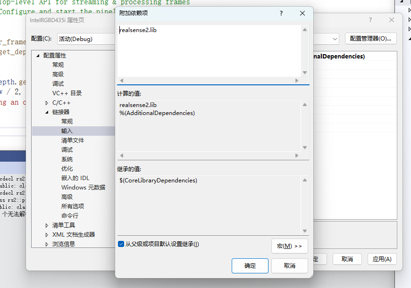Image resolution: width=411 pixels, height=288 pixels.
Task: Select 系统 under 链接器
Action: coord(67,159)
